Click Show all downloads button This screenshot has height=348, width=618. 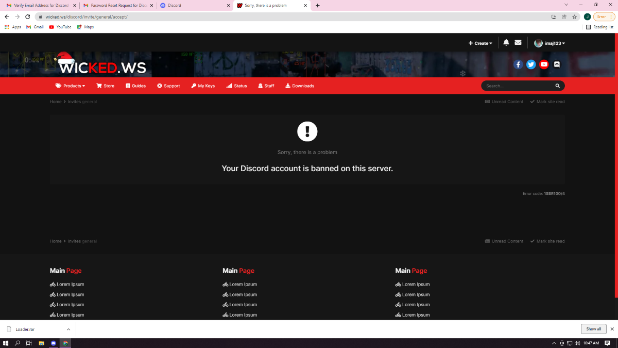tap(593, 329)
